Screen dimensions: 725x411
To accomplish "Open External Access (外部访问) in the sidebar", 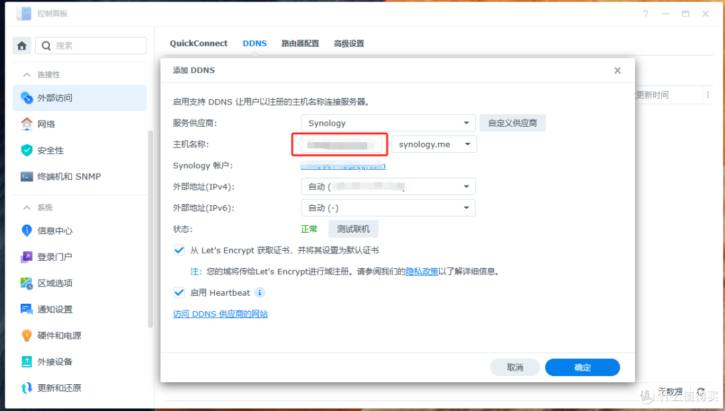I will [x=79, y=98].
